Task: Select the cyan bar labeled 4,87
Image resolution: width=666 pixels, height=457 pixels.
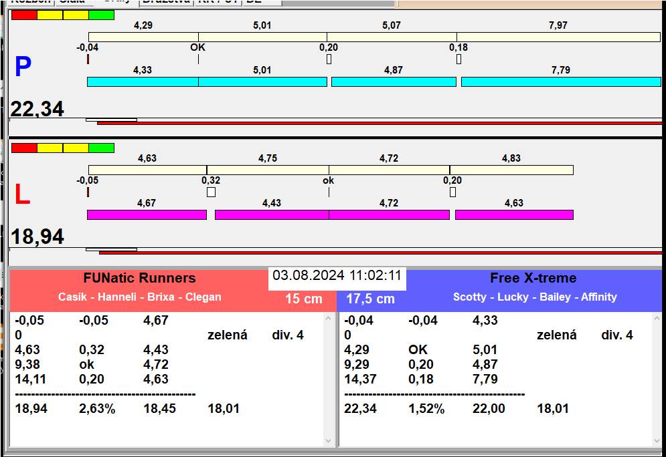Action: [394, 82]
